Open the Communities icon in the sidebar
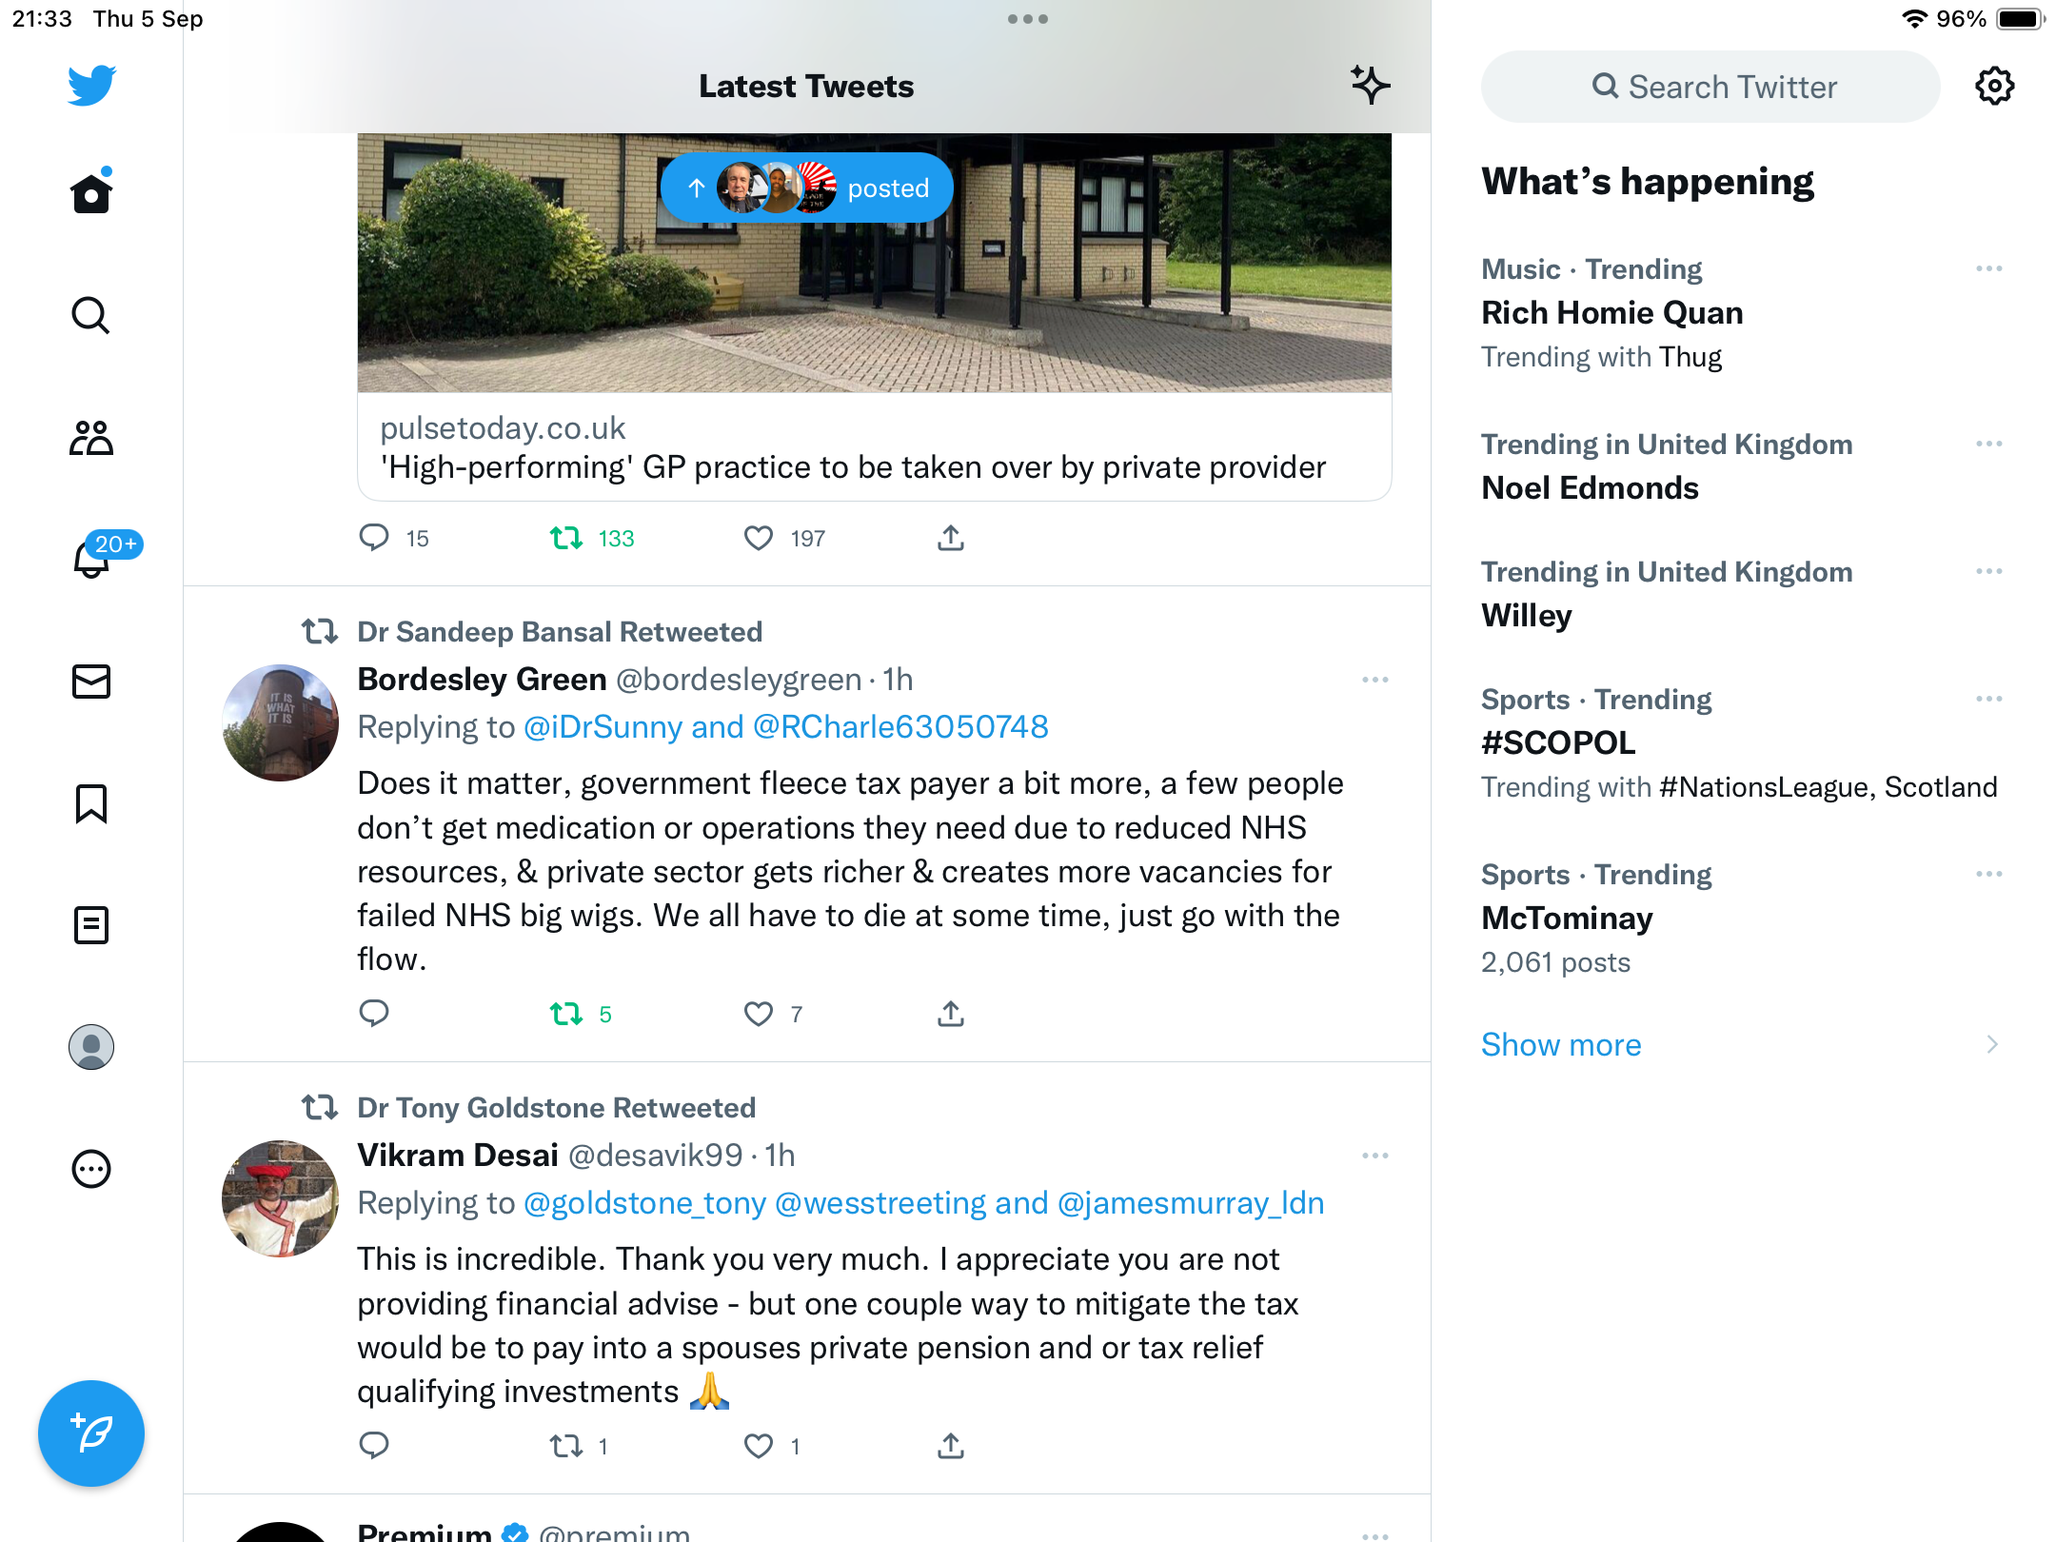This screenshot has width=2056, height=1542. (x=91, y=438)
